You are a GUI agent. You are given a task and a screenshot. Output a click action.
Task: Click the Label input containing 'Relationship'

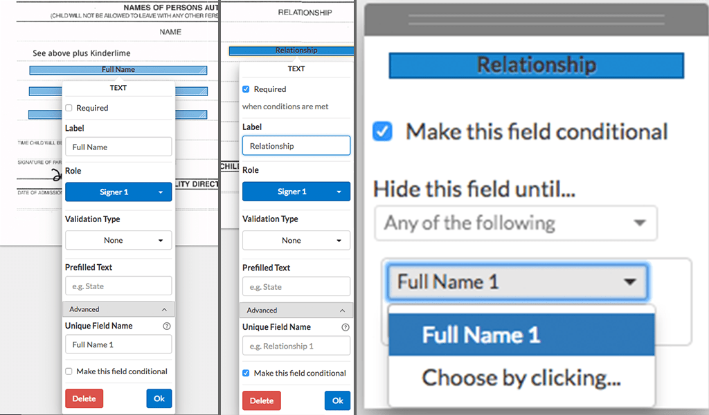coord(296,146)
